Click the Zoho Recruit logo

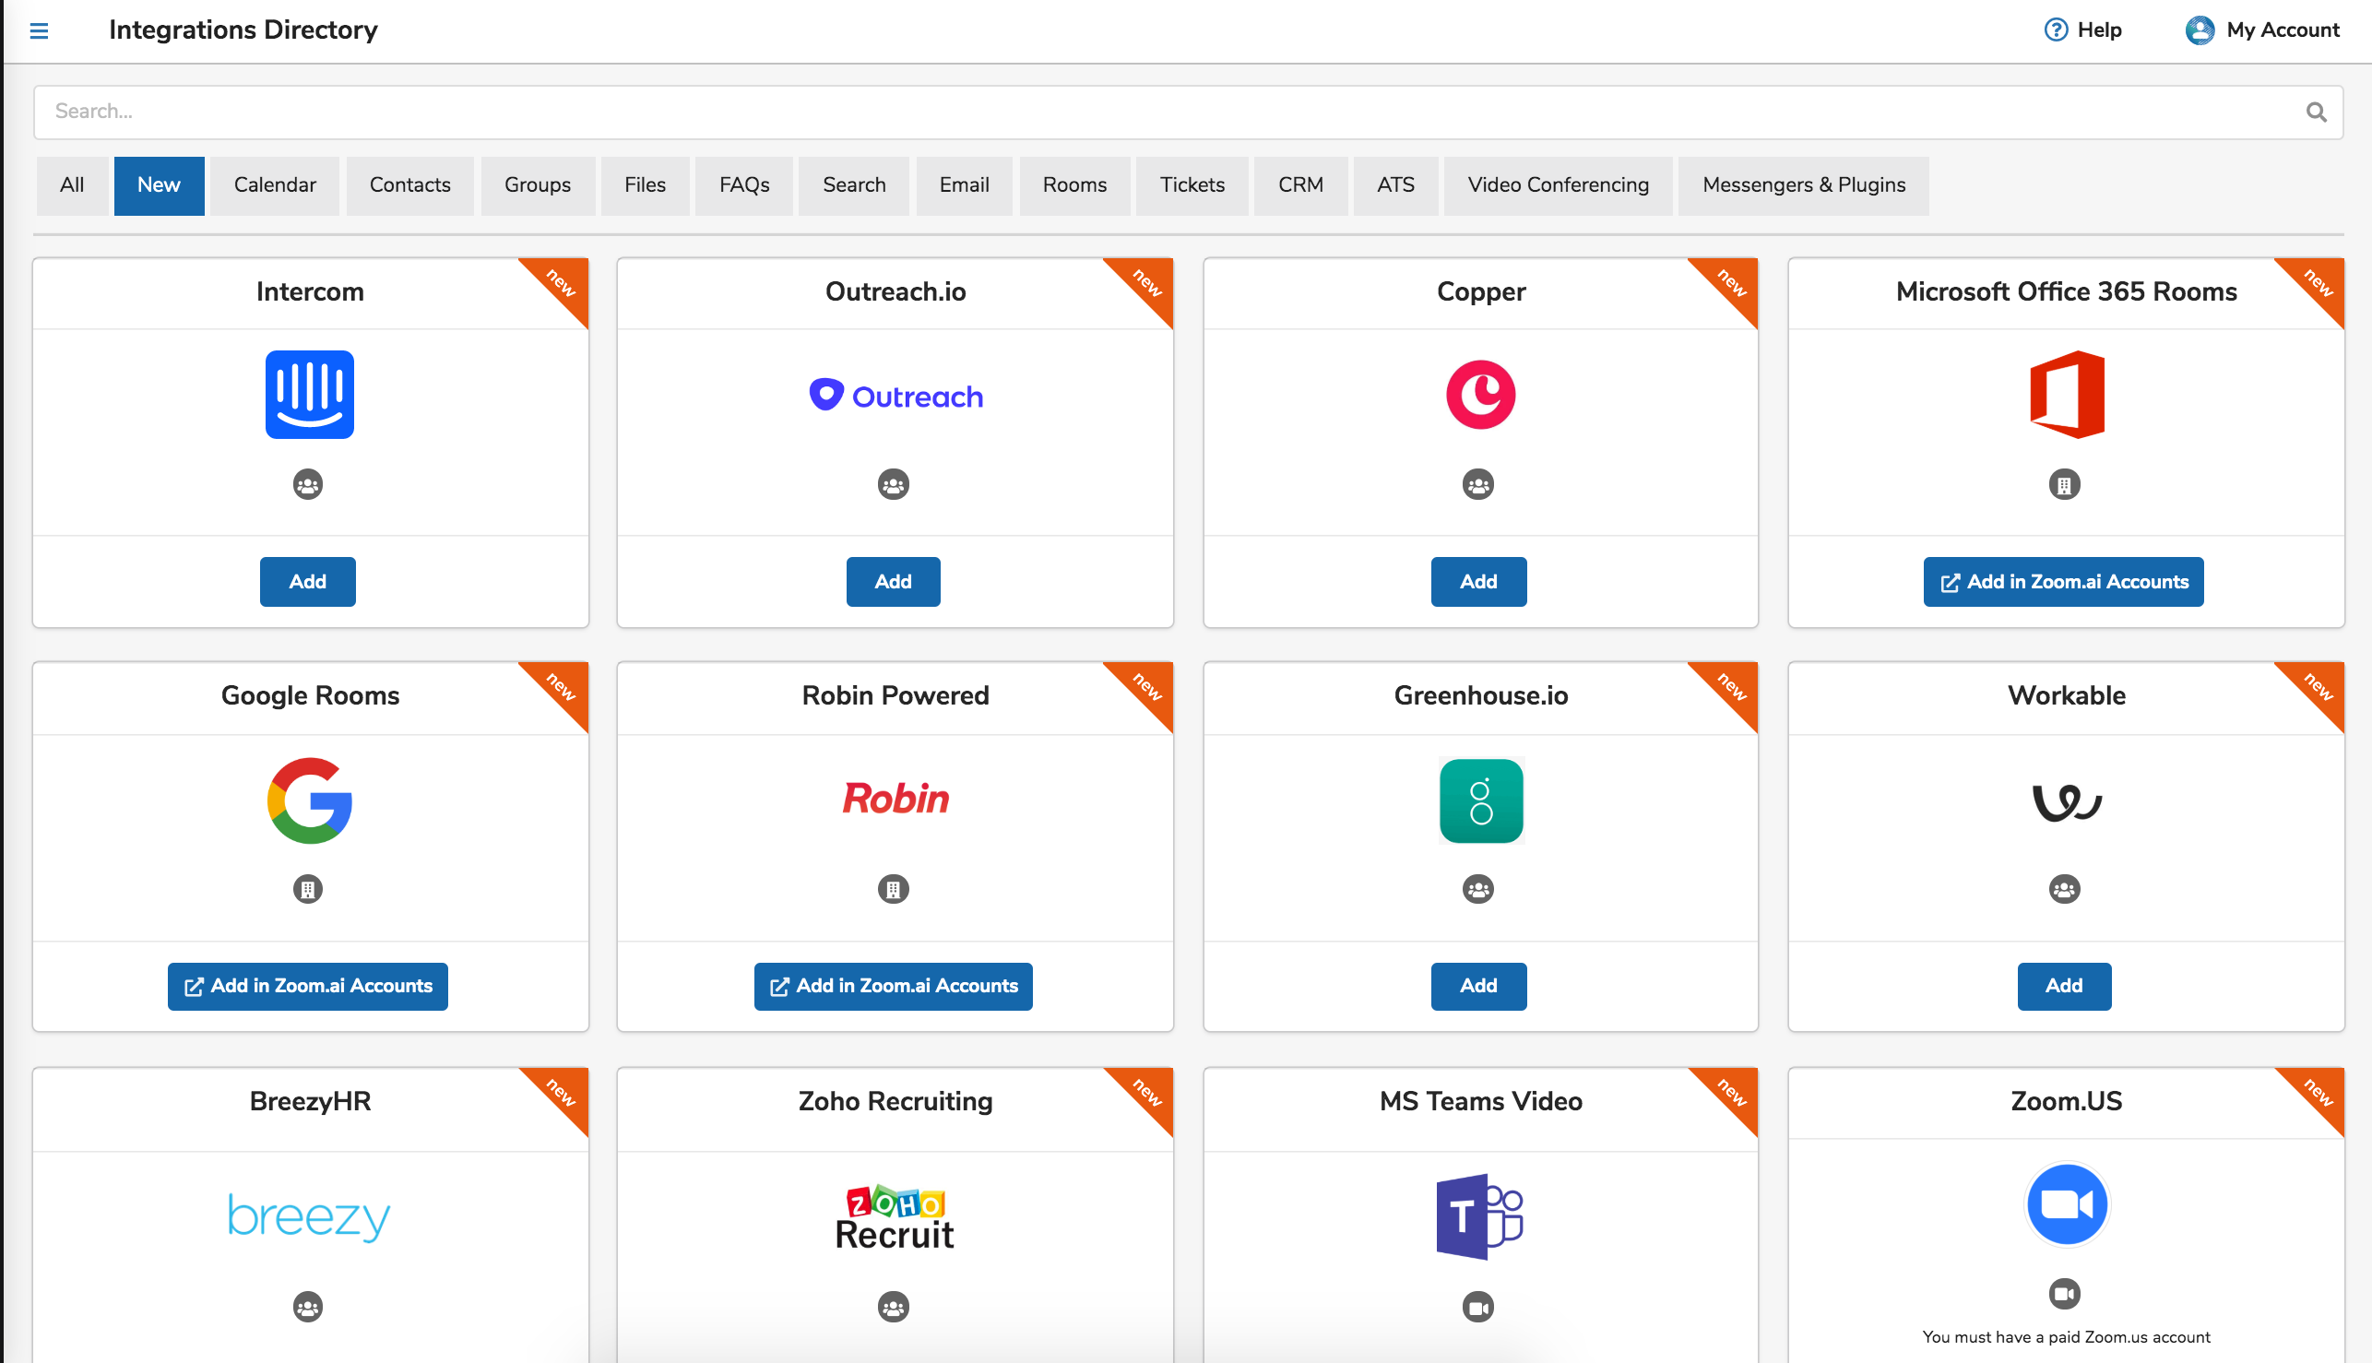tap(895, 1217)
